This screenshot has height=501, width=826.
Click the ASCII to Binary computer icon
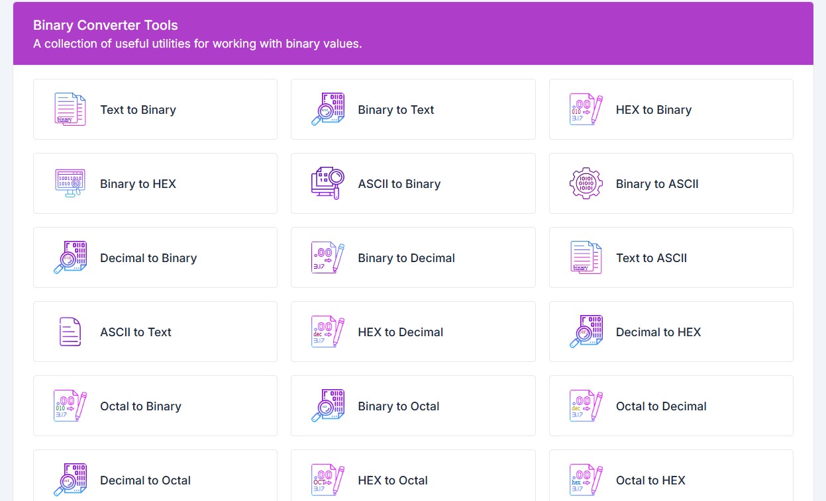coord(328,183)
